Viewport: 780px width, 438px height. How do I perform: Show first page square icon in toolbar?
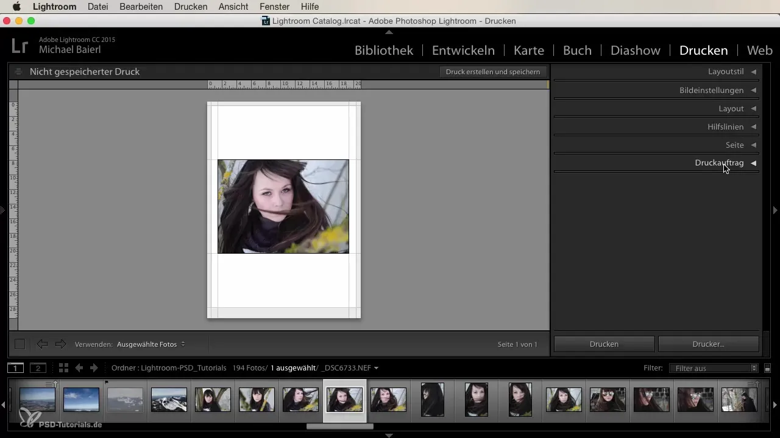[19, 344]
